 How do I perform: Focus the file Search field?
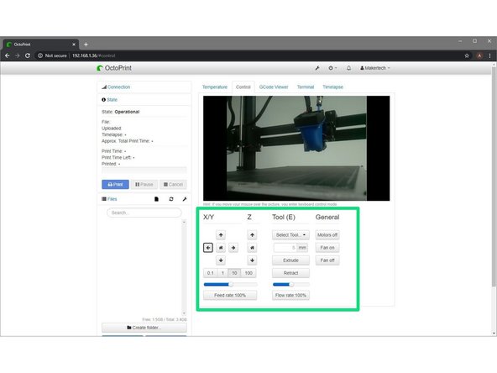coord(144,213)
